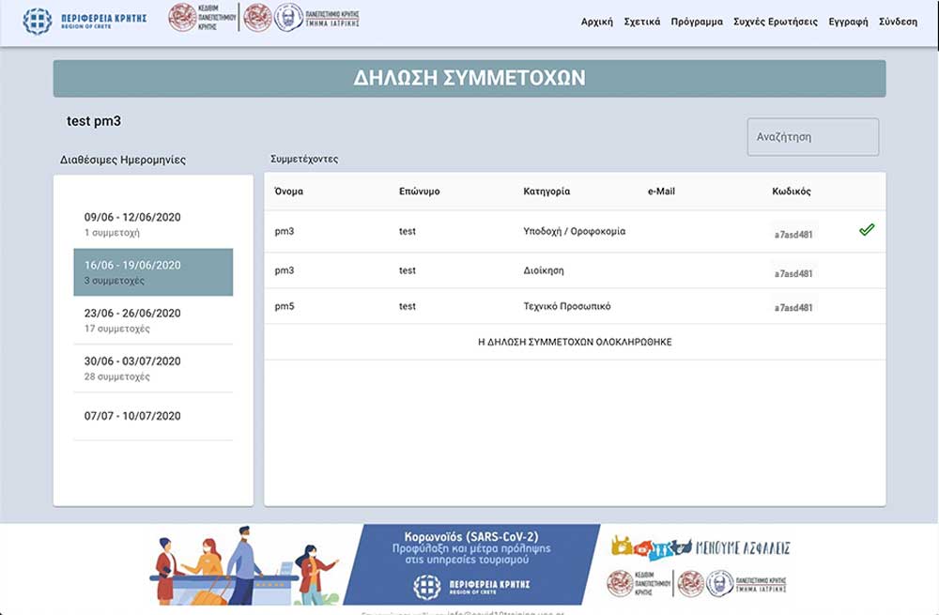
Task: Click the Υποδοχή / Οροφοκομία category cell
Action: click(x=574, y=231)
